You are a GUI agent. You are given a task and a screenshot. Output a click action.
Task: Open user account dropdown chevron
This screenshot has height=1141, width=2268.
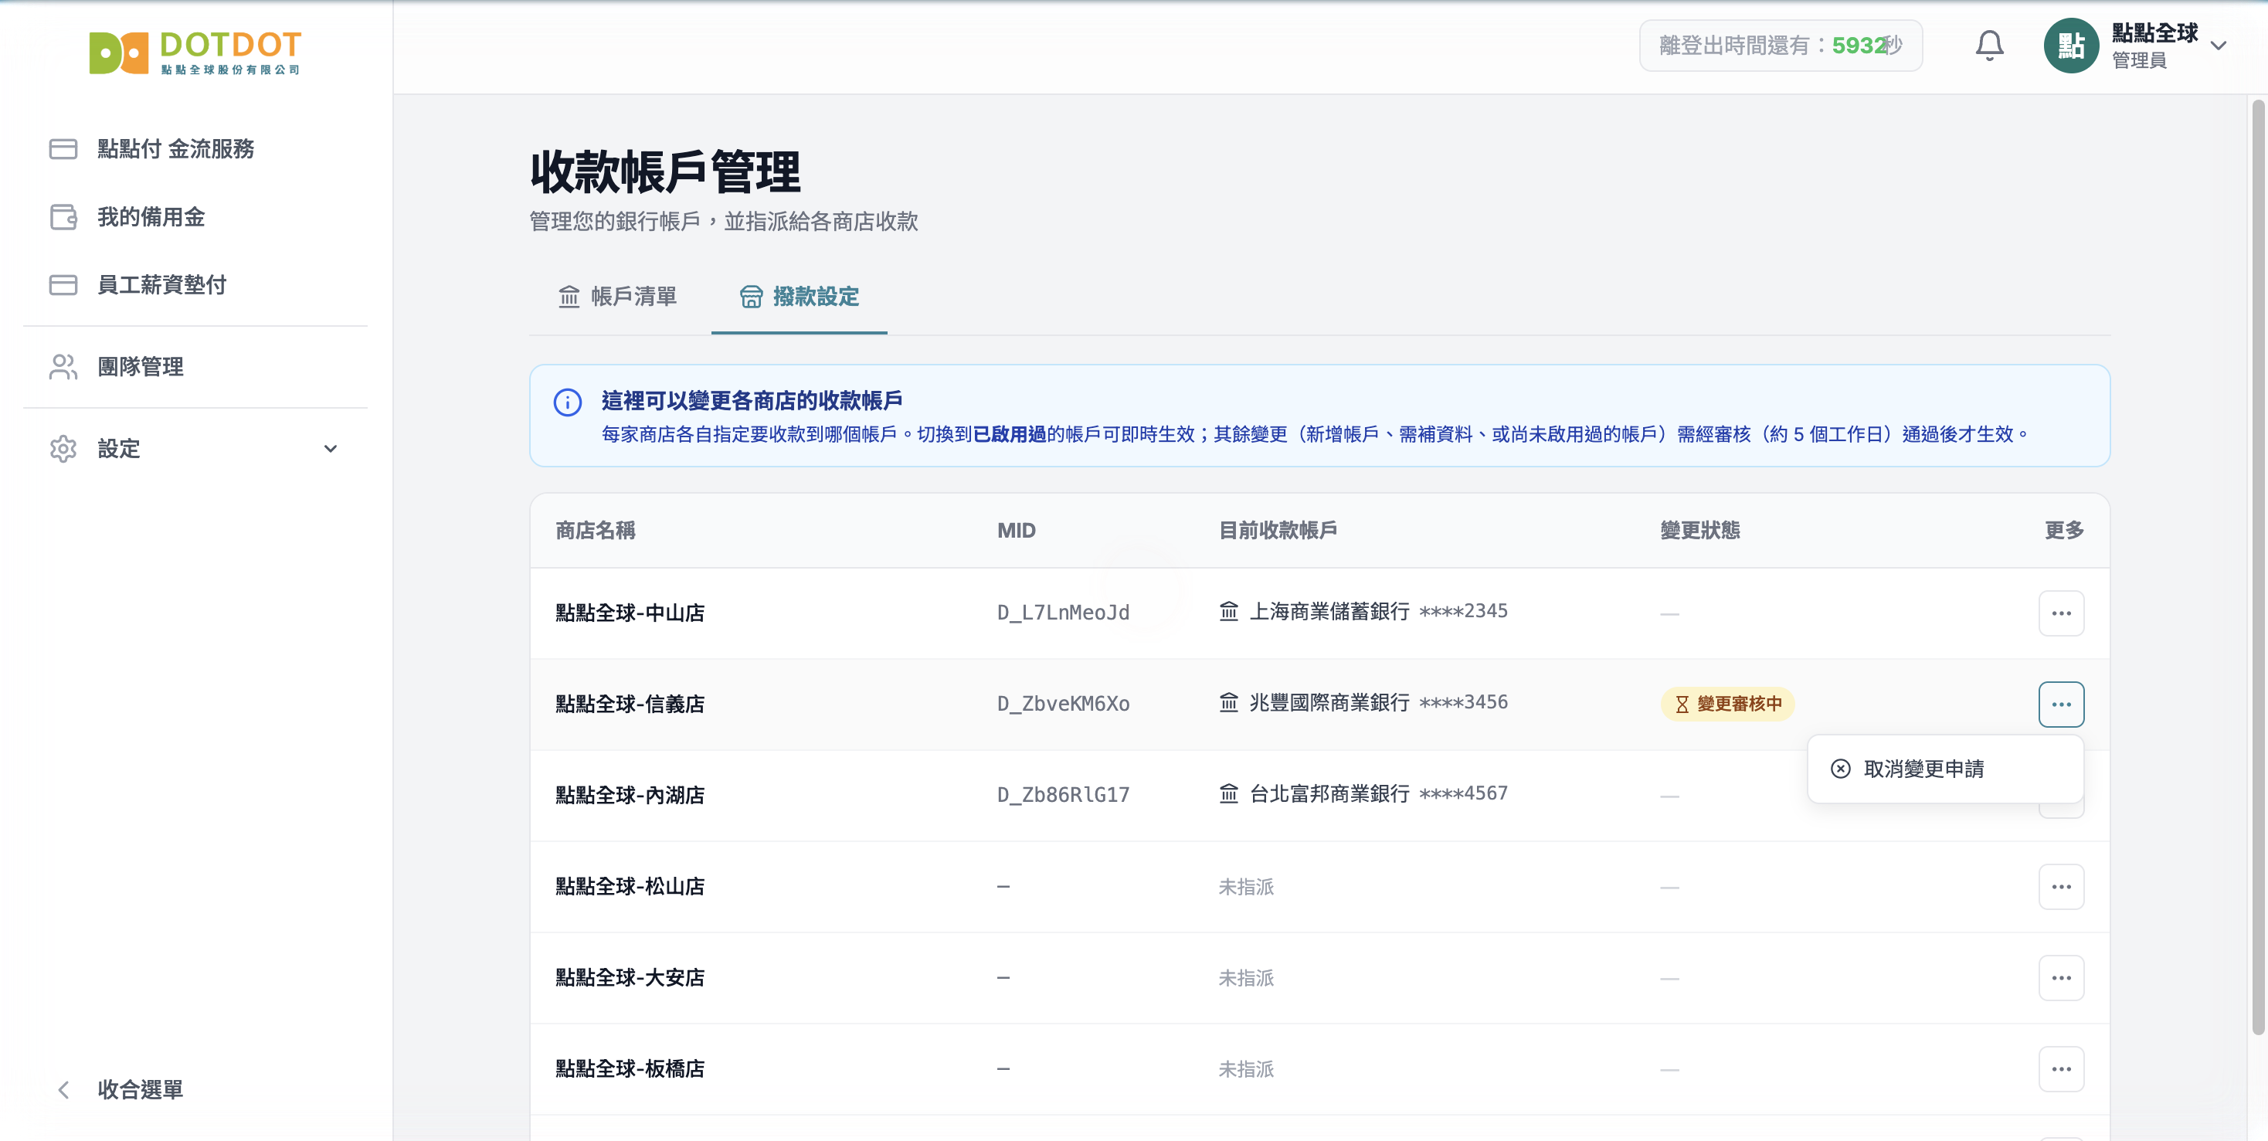(2219, 45)
